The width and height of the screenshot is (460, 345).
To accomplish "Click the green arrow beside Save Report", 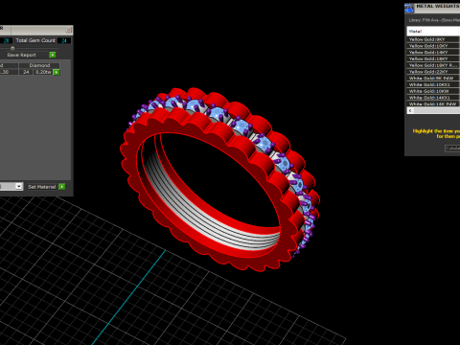I will coord(53,55).
